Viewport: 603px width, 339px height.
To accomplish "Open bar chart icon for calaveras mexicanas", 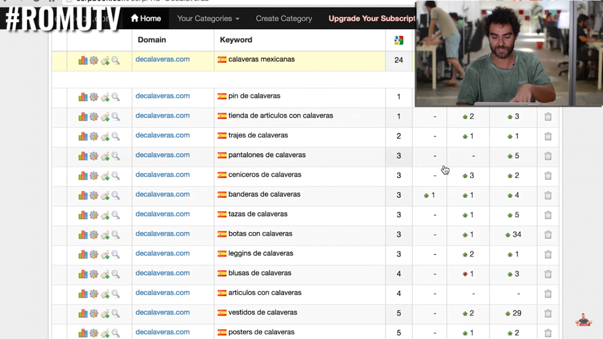I will tap(83, 60).
